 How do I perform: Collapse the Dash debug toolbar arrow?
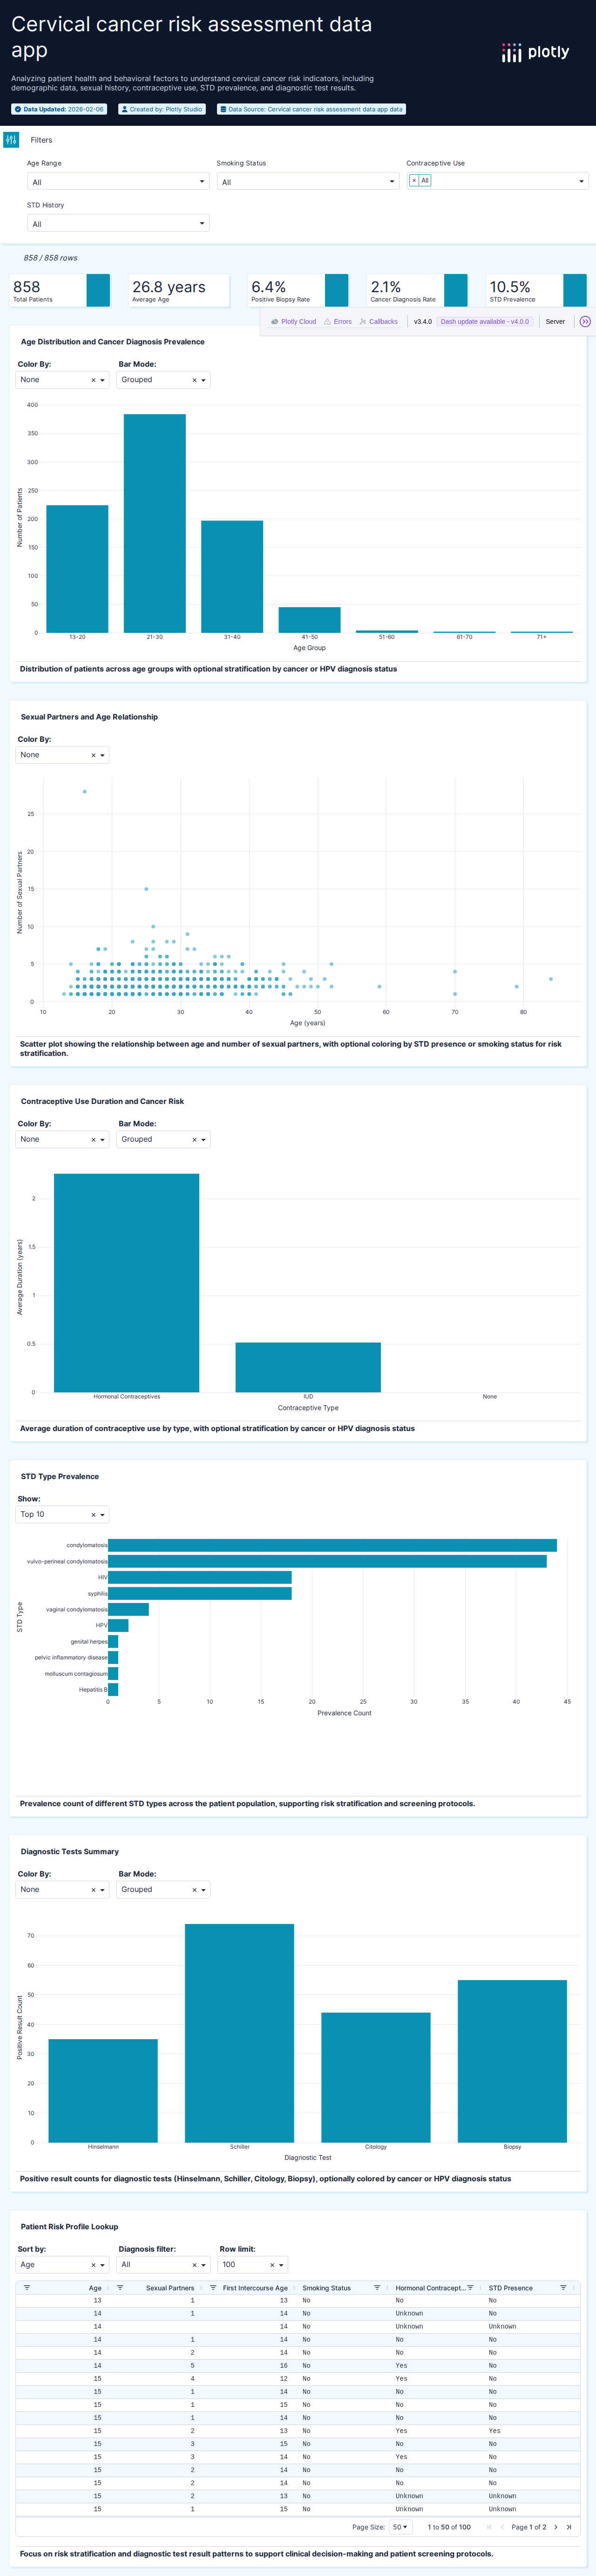pyautogui.click(x=585, y=322)
